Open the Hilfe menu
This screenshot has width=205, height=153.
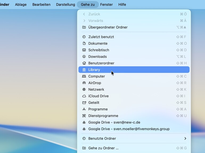coord(122,4)
